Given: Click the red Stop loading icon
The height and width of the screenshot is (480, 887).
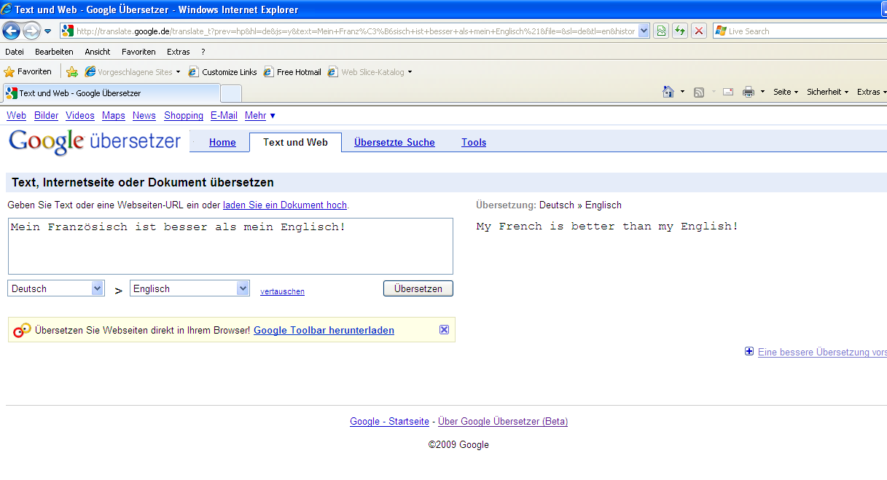Looking at the screenshot, I should [699, 31].
